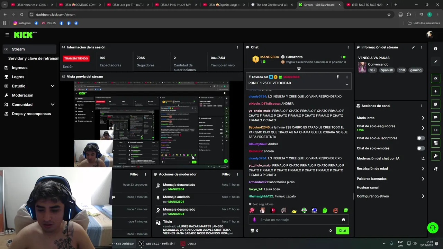
Task: Open Chat de solo-seguidores settings
Action: click(x=390, y=128)
